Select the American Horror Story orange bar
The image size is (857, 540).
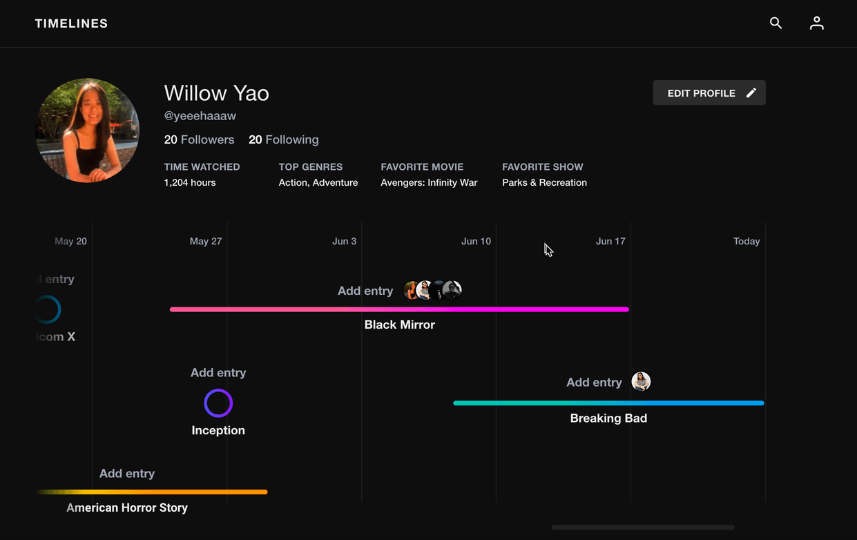click(151, 492)
